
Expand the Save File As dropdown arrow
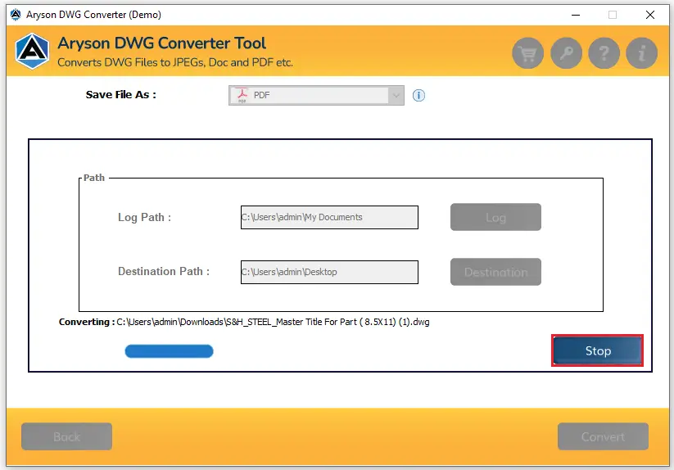(x=396, y=95)
